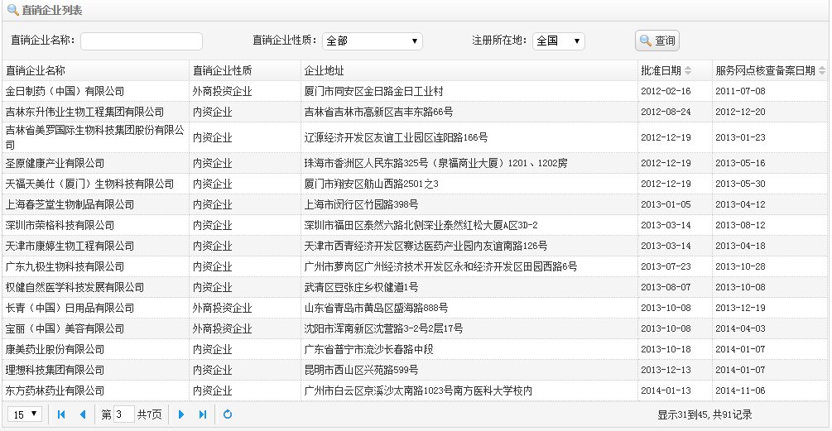
Task: Sort by 服务网点核查备案日期 using its arrows
Action: click(822, 70)
